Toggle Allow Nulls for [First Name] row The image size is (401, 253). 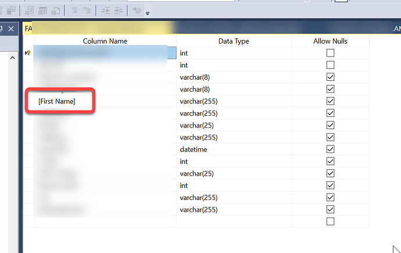[x=331, y=101]
